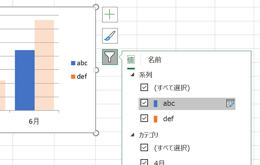Collapse the カテゴリ section triangle
Screen dimensions: 260x165
(133, 135)
